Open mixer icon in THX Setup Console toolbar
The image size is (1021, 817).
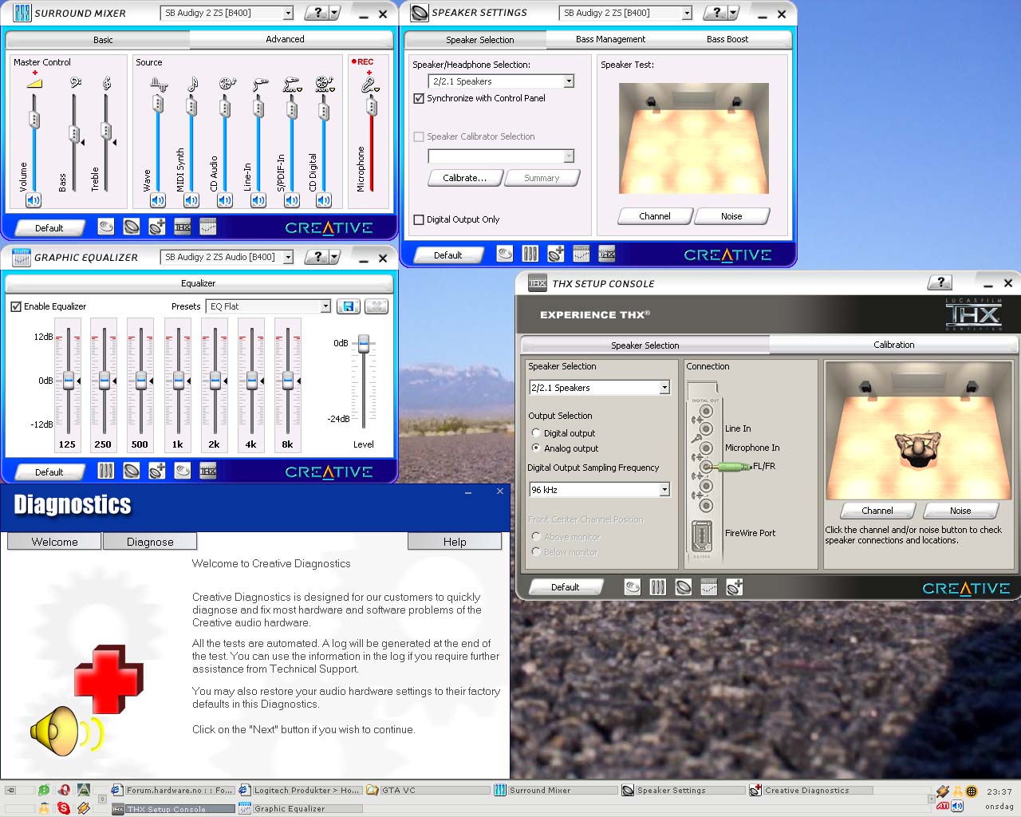tap(658, 587)
